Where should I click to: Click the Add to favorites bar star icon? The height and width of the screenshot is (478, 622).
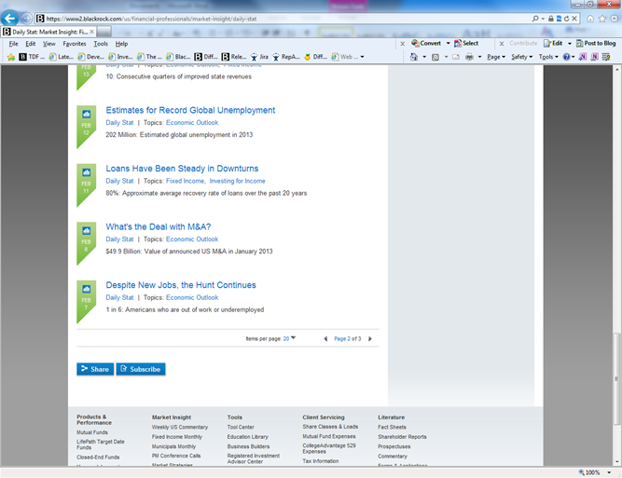pyautogui.click(x=11, y=57)
